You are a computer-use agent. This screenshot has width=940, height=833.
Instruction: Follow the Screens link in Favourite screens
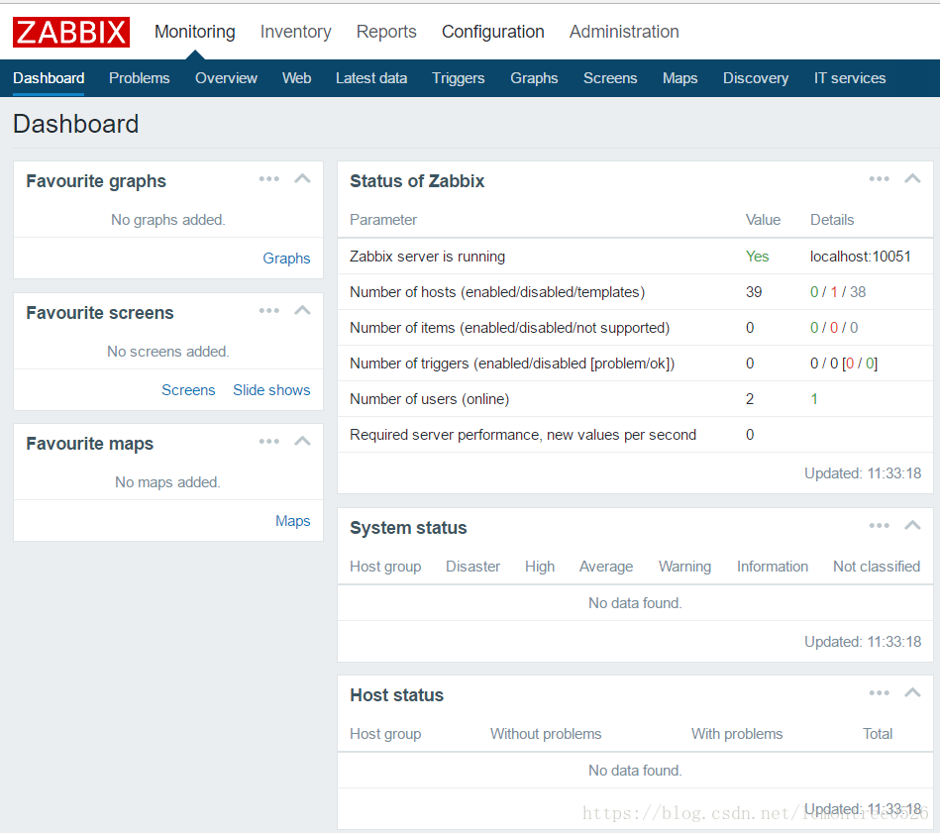coord(188,390)
